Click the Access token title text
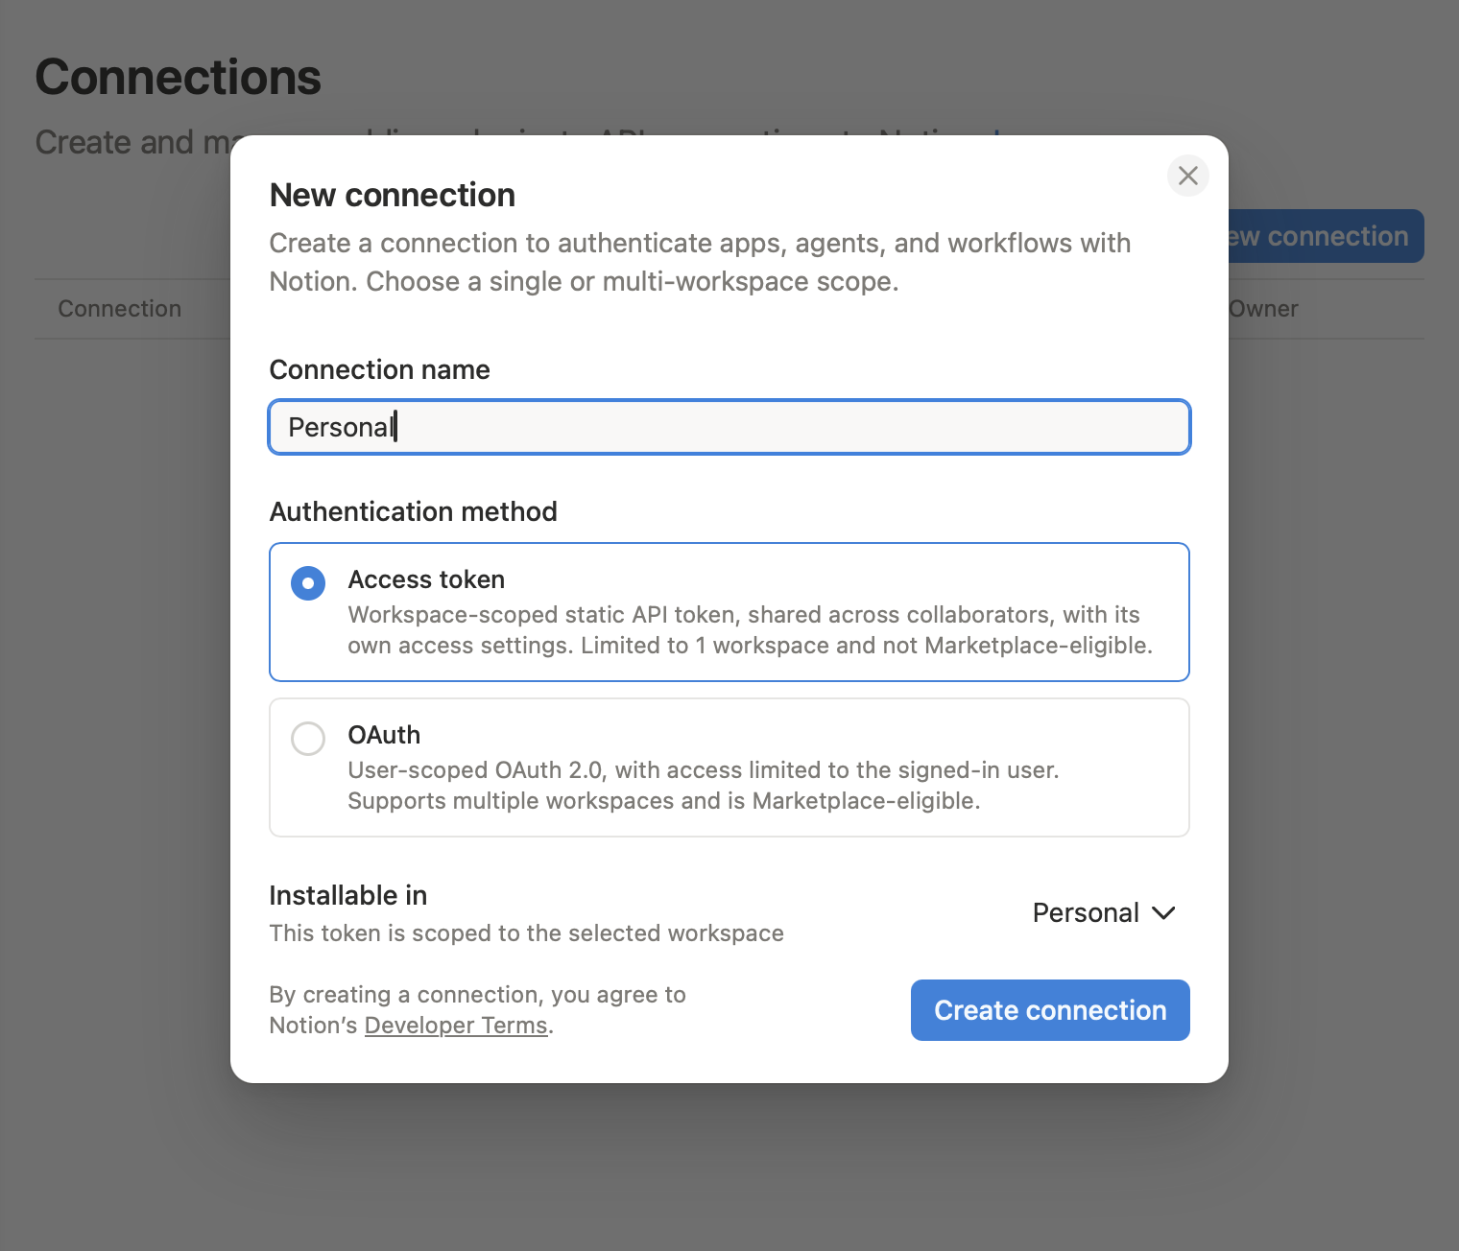 [426, 579]
